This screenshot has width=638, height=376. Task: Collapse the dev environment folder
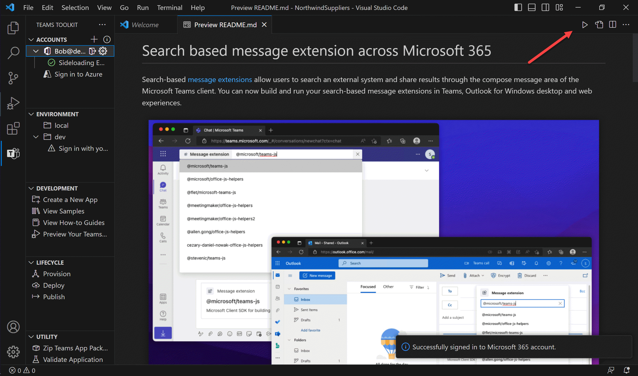point(36,137)
